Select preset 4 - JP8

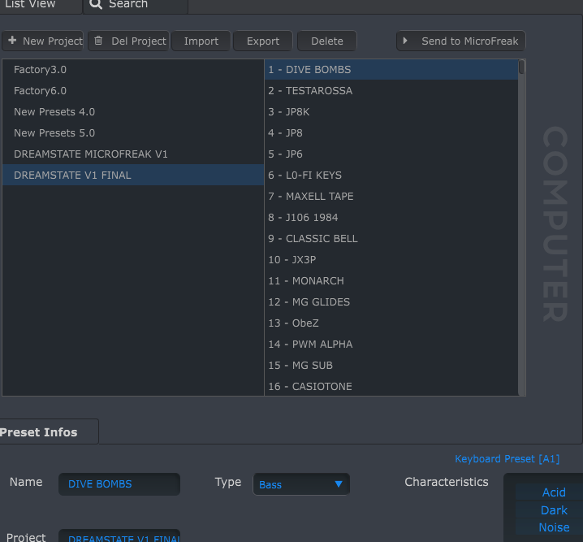[x=391, y=132]
